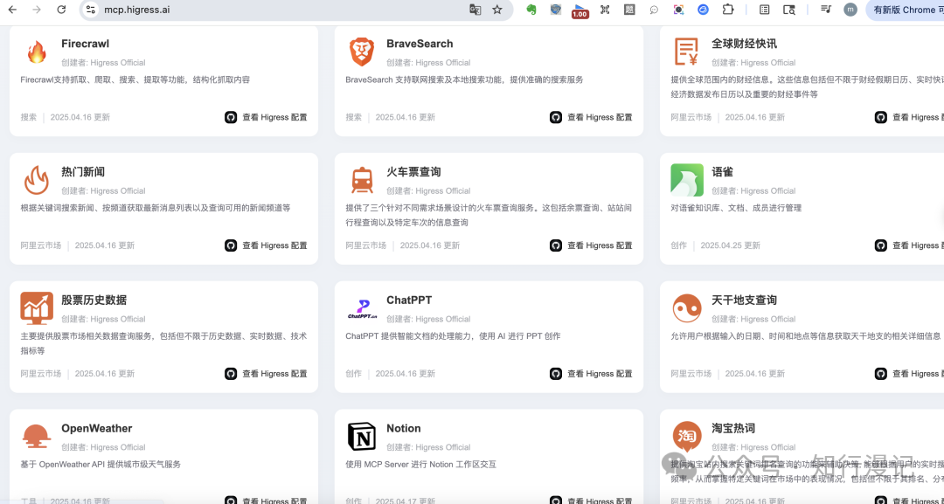
Task: Open the 全球财经快讯 card title
Action: coord(744,44)
